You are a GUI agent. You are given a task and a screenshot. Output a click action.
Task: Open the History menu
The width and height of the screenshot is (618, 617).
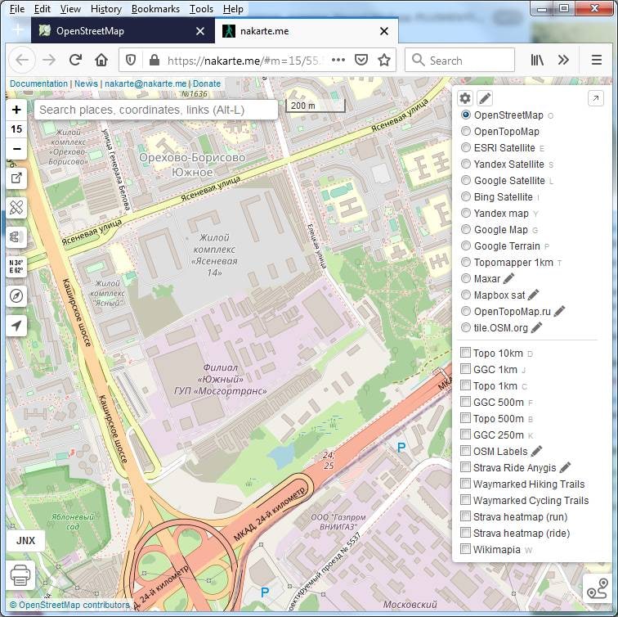pos(106,9)
